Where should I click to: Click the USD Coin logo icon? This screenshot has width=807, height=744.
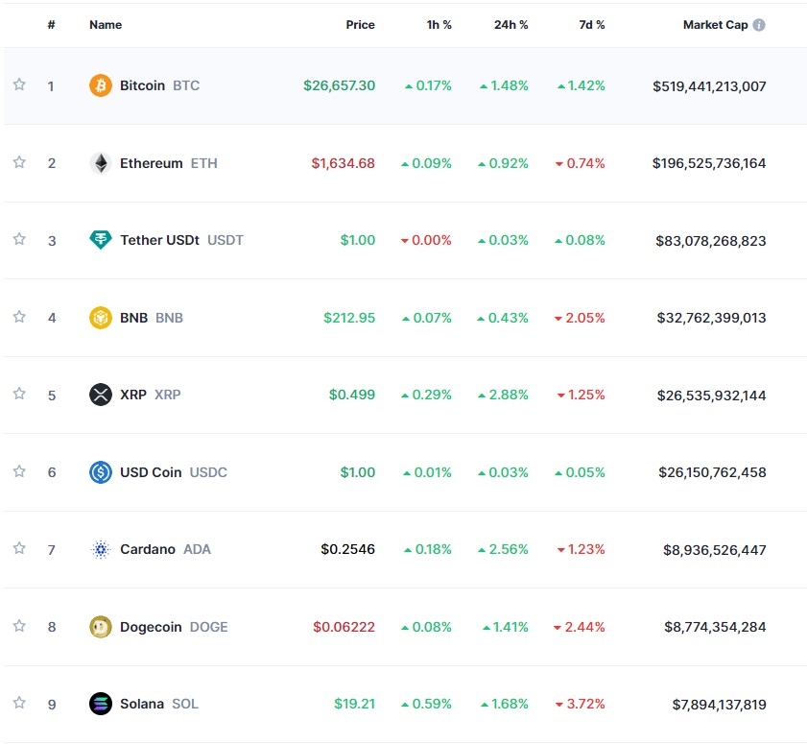click(x=101, y=472)
